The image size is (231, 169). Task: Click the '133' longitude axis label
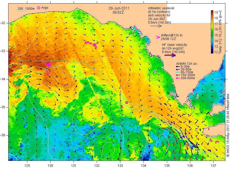[120, 166]
